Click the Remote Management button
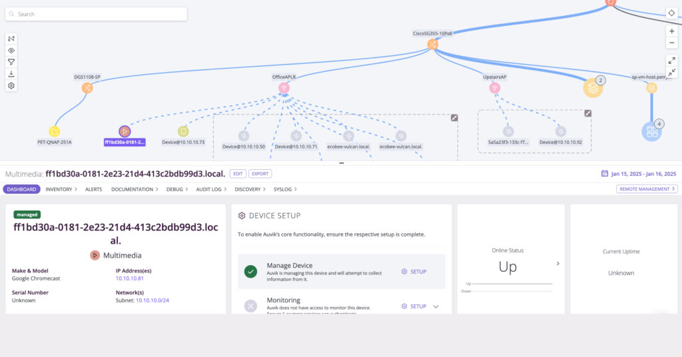 (647, 188)
